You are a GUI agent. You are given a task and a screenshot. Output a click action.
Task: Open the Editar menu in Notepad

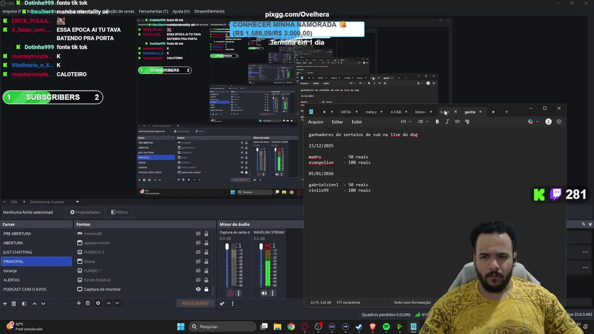337,122
